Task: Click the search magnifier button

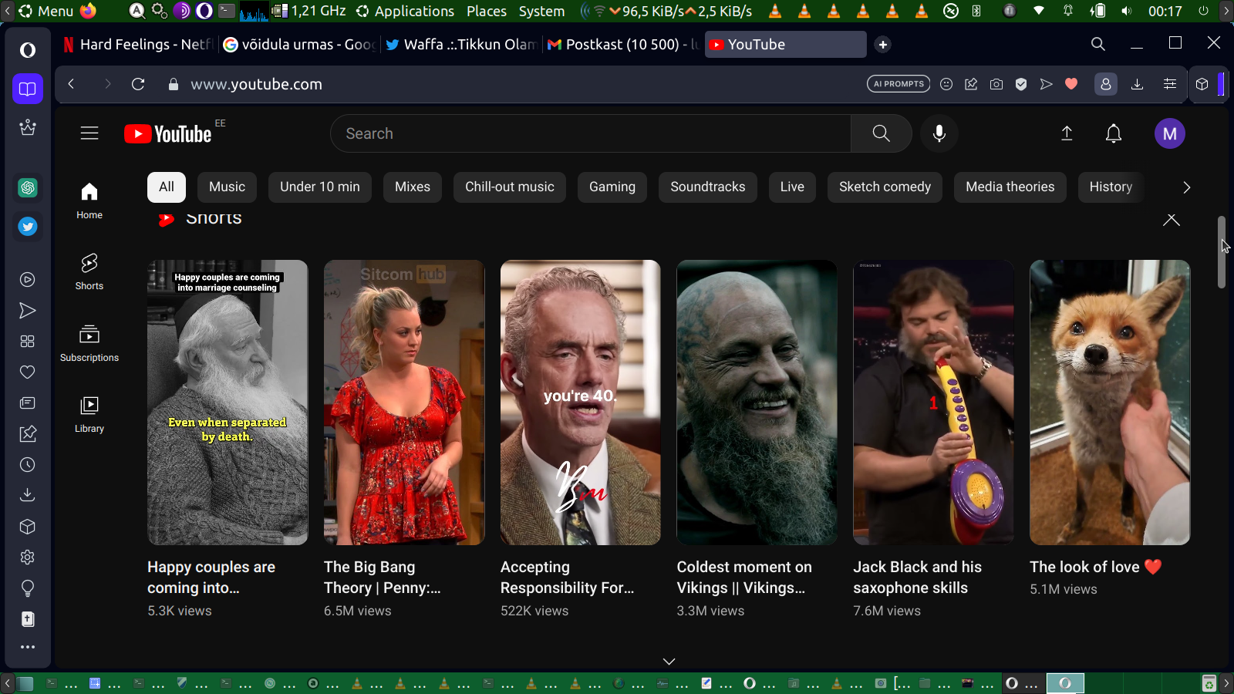Action: click(881, 133)
